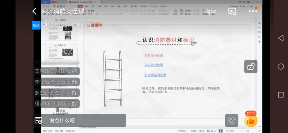Tap 程帅翔's chat message
Image resolution: width=288 pixels, height=133 pixels.
(x=56, y=104)
